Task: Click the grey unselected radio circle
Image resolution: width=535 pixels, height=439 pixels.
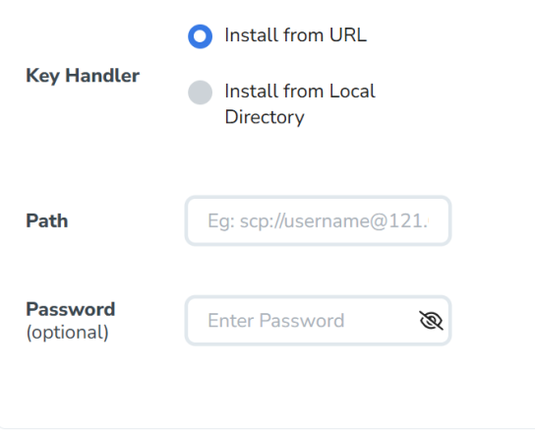Action: [200, 93]
